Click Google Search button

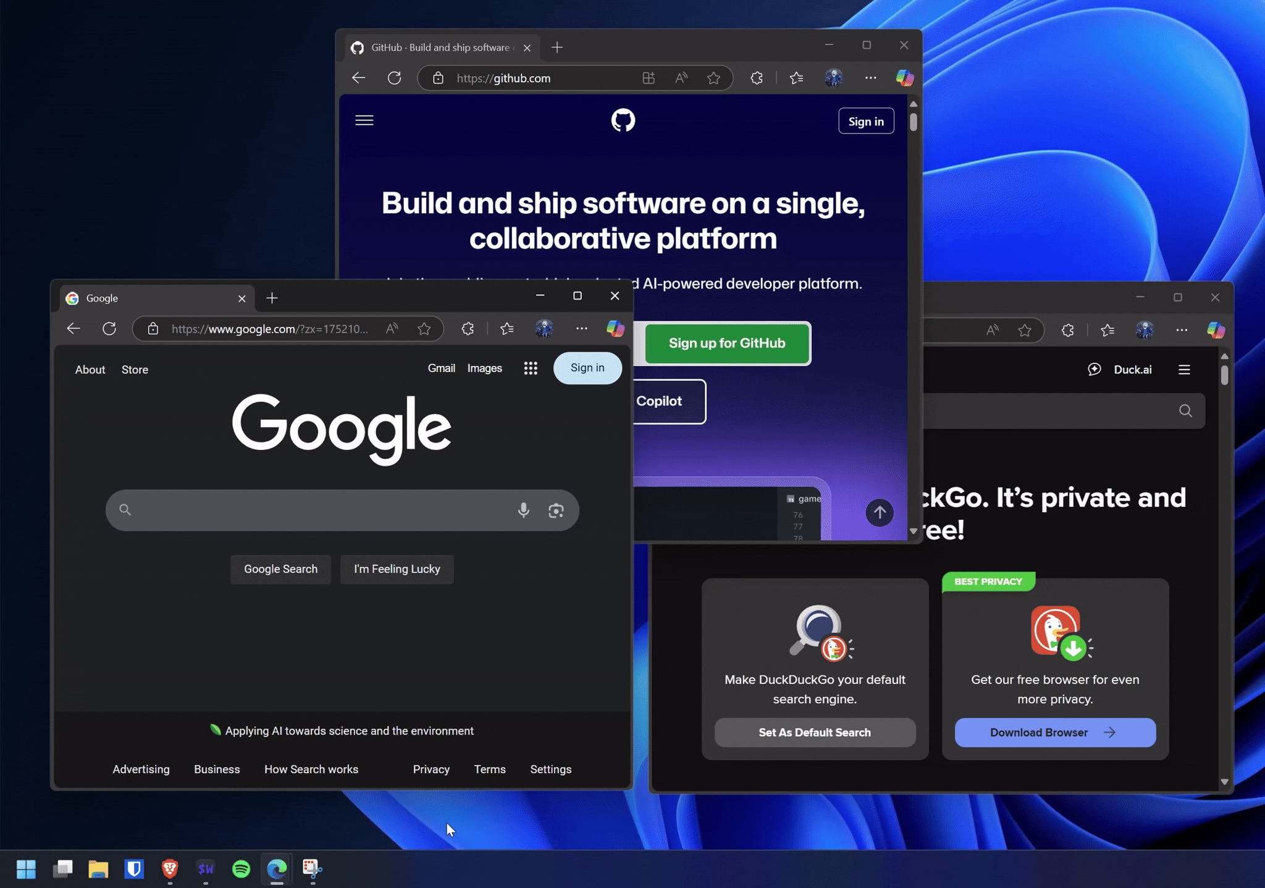280,569
